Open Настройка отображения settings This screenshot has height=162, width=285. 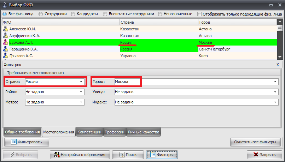pyautogui.click(x=80, y=155)
